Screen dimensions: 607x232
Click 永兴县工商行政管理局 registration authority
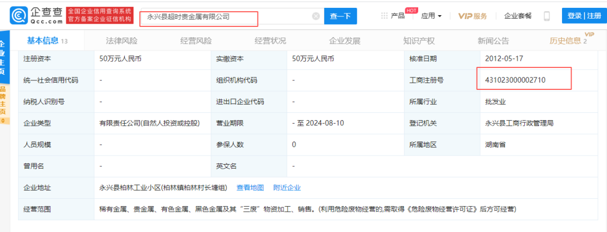[x=519, y=124]
